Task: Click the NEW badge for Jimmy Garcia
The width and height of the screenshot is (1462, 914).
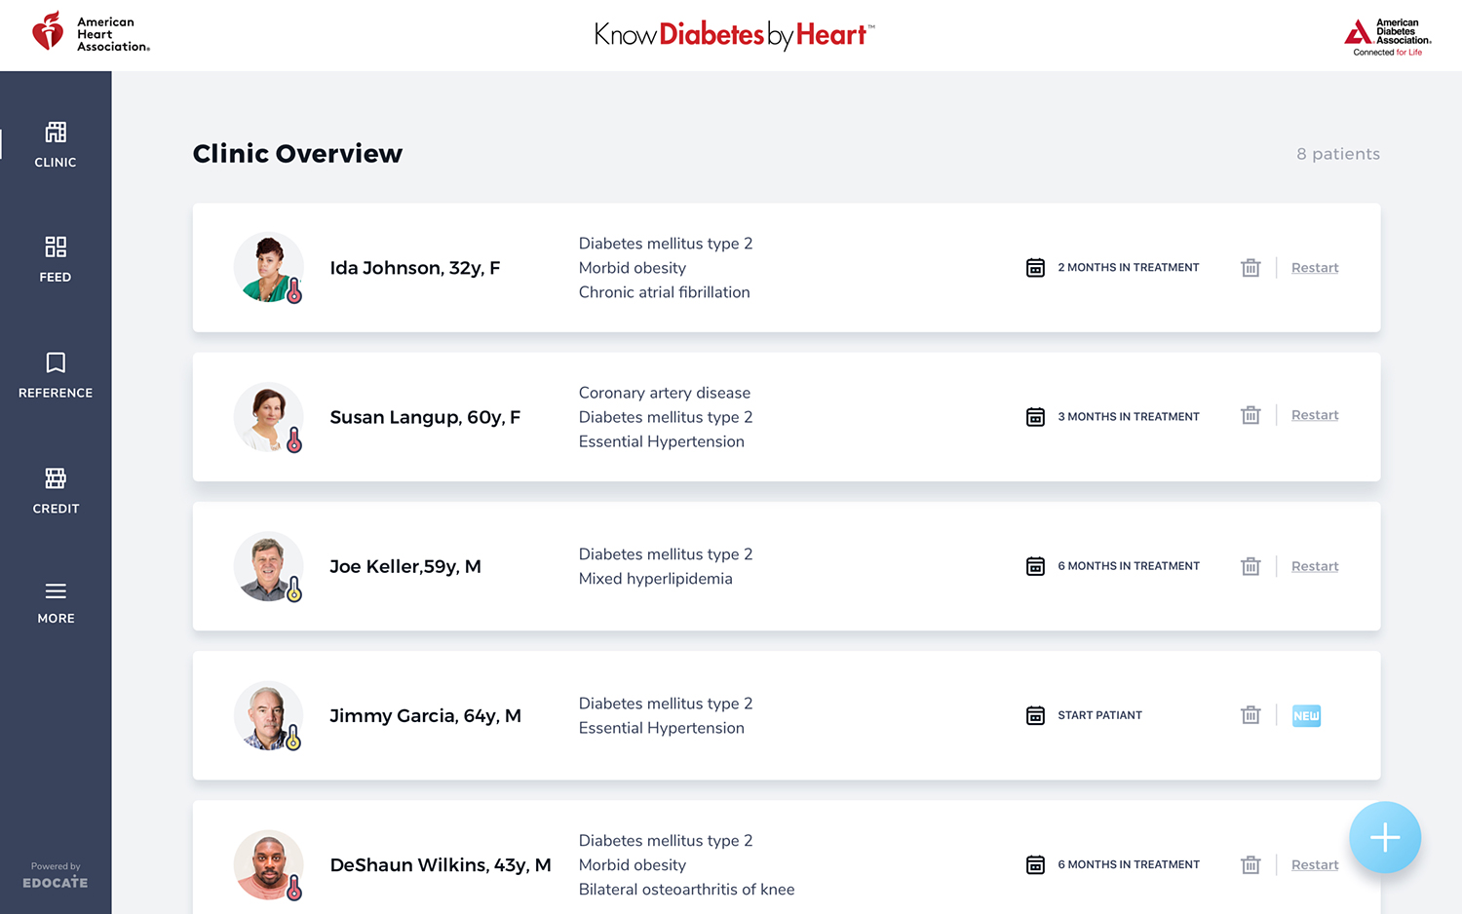Action: point(1306,715)
